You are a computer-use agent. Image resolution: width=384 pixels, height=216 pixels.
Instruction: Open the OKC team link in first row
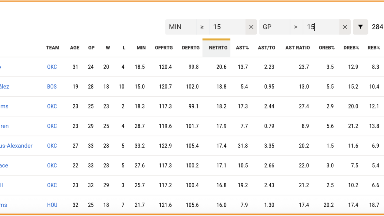point(52,67)
